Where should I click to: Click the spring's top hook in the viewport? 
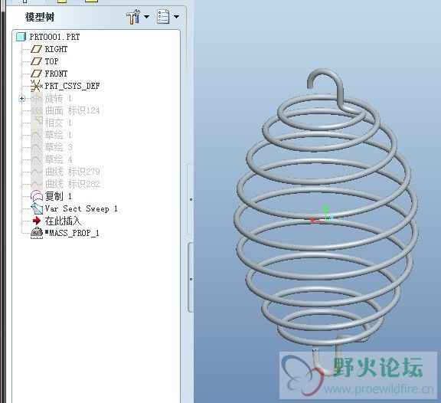click(326, 84)
